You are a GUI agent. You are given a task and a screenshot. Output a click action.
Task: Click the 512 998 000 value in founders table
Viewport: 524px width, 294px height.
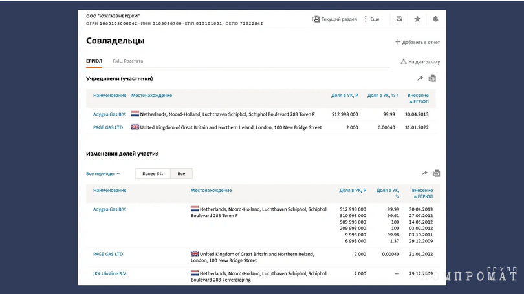[345, 114]
